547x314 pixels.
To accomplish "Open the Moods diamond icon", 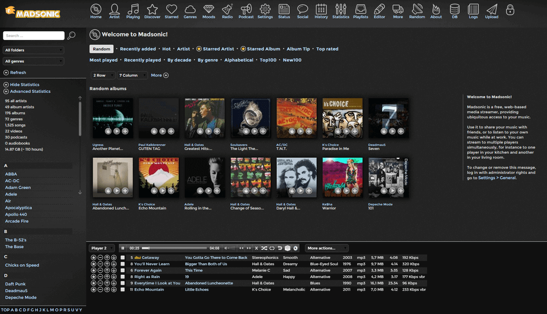I will point(209,10).
